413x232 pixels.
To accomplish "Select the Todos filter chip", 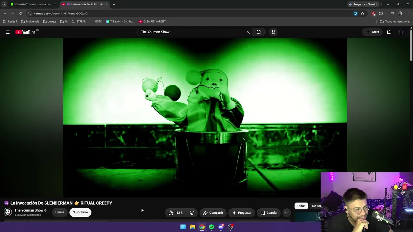I will 301,206.
